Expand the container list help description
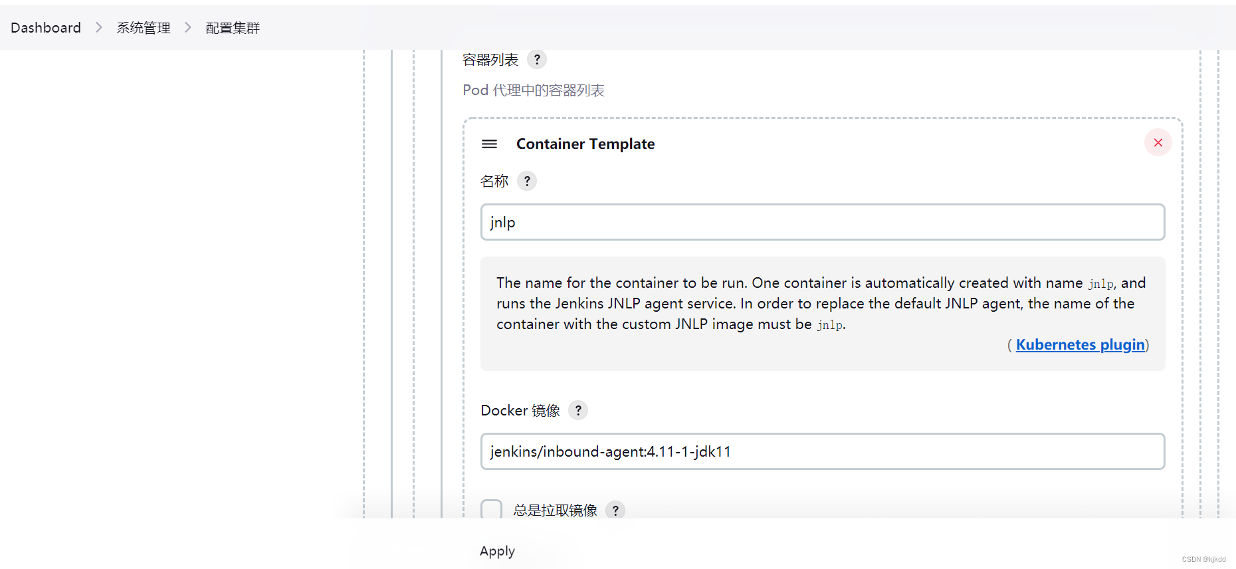The width and height of the screenshot is (1236, 569). 537,59
